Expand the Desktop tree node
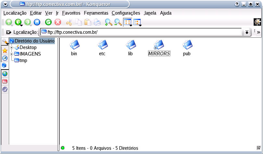The width and height of the screenshot is (263, 154). [x=11, y=48]
